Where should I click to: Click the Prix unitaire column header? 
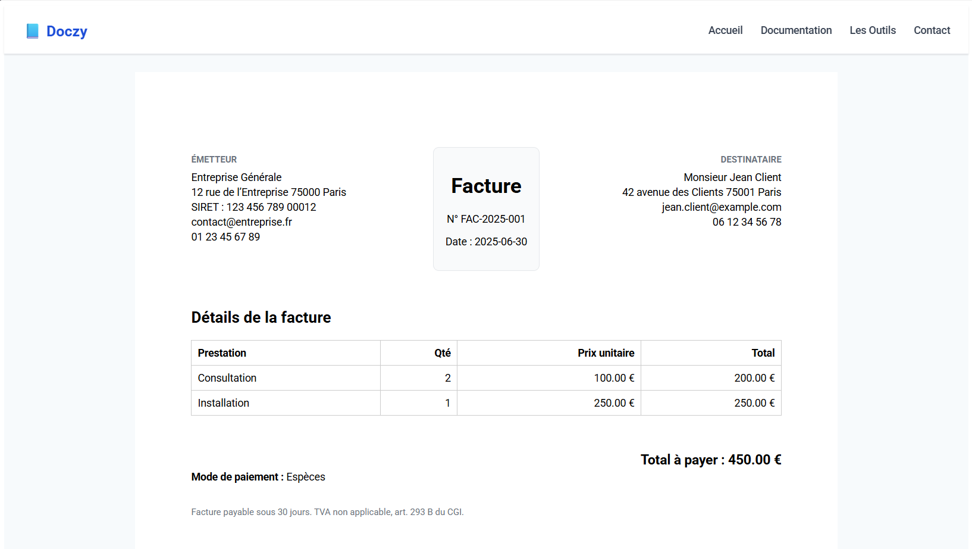606,353
